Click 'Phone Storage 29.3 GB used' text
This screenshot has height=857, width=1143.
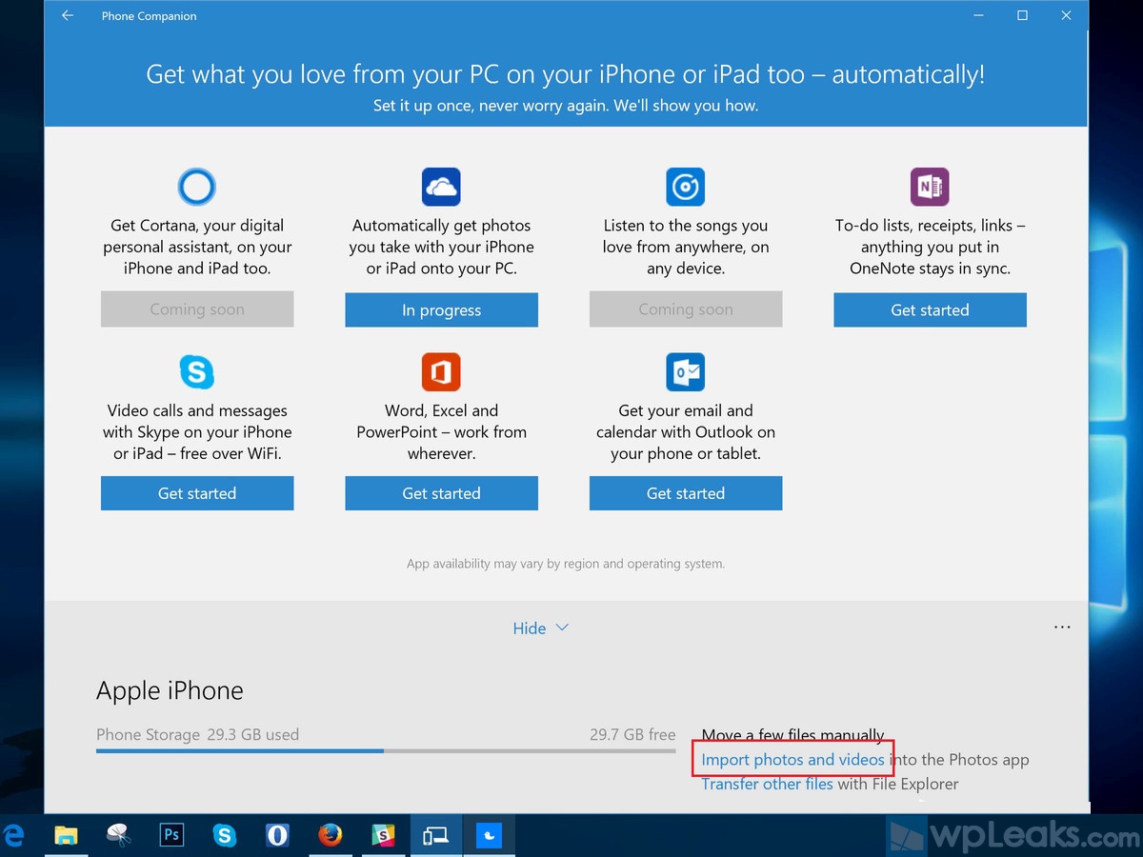coord(197,734)
